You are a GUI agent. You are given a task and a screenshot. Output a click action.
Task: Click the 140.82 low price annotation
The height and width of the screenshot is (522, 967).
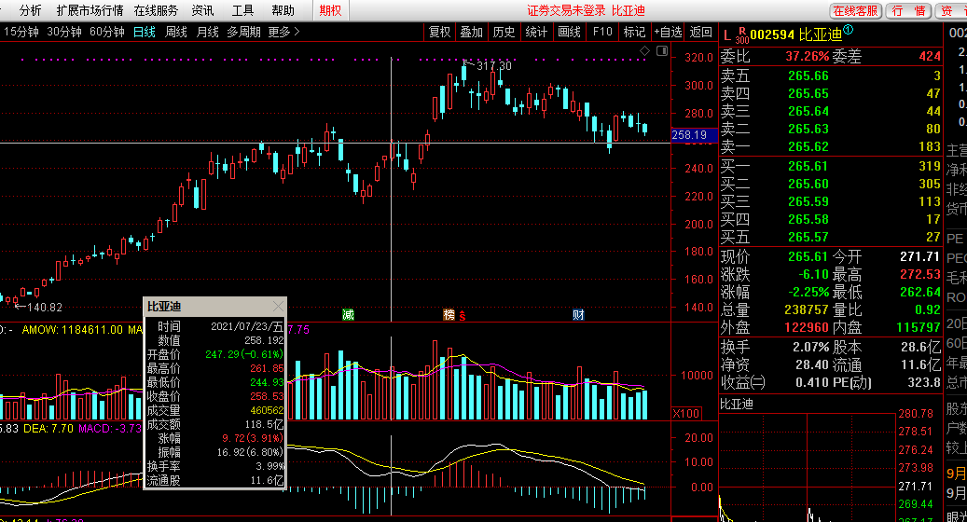(45, 307)
